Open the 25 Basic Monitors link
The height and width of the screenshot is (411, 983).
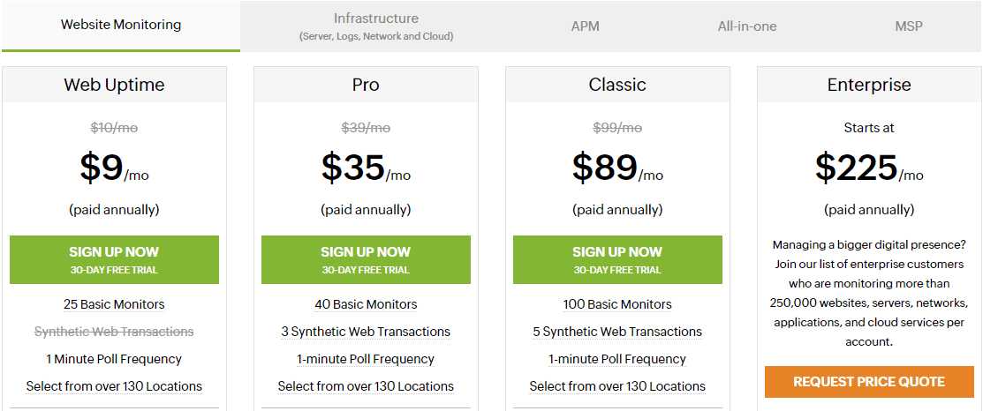(114, 304)
